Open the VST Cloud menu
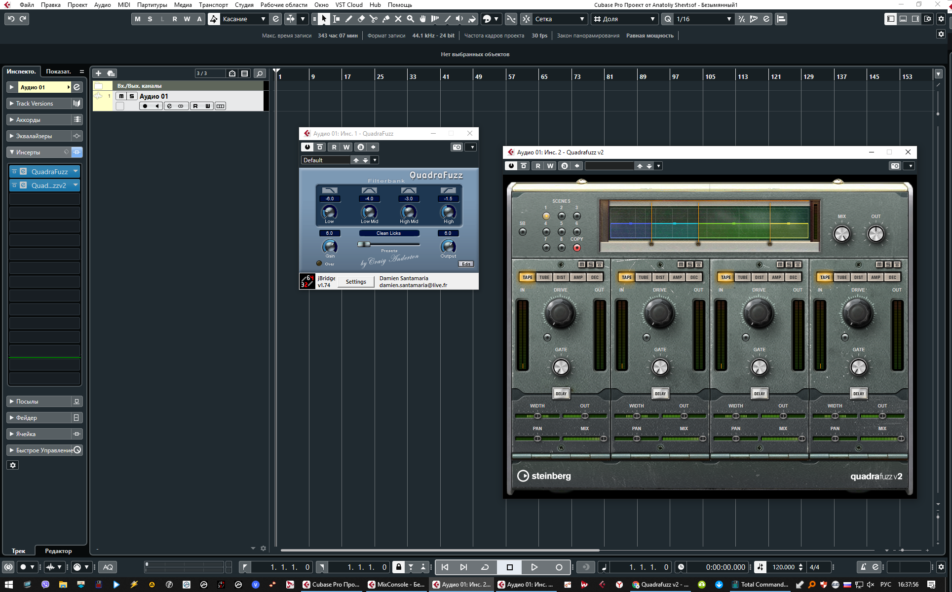 click(348, 5)
